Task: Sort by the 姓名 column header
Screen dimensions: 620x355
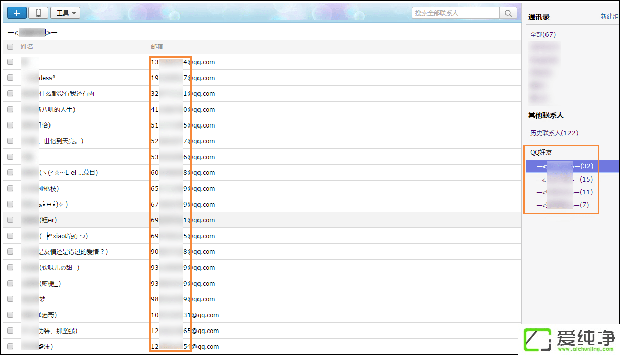Action: tap(27, 47)
